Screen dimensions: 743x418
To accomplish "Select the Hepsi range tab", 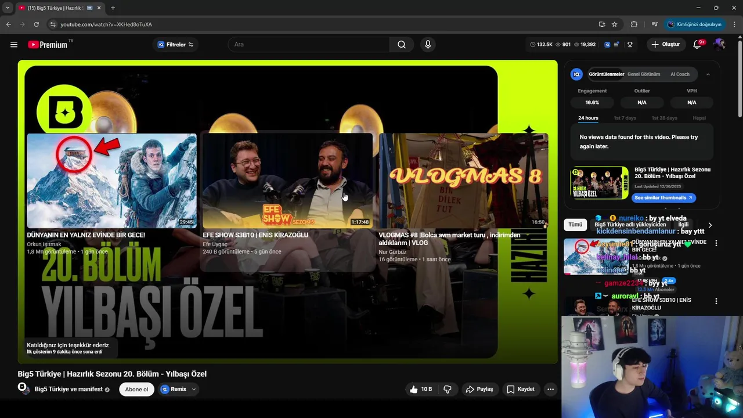I will pyautogui.click(x=699, y=118).
